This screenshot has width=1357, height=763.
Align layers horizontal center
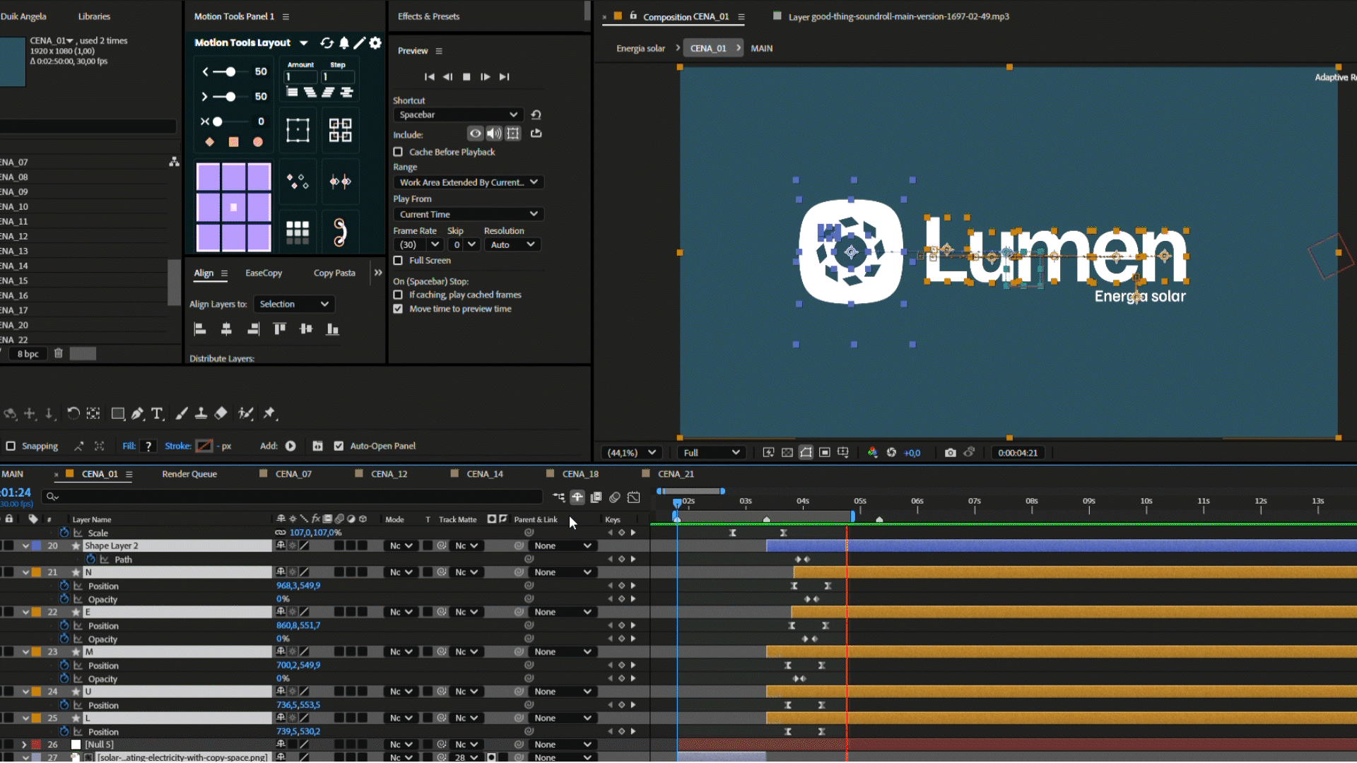click(x=226, y=329)
